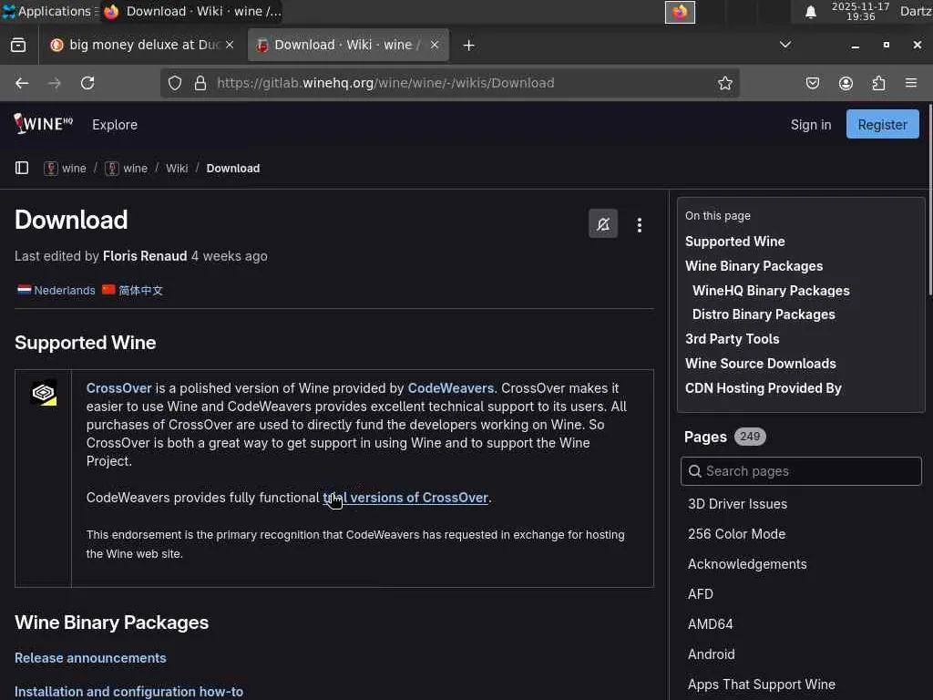Open the CrossOver link

click(x=119, y=388)
